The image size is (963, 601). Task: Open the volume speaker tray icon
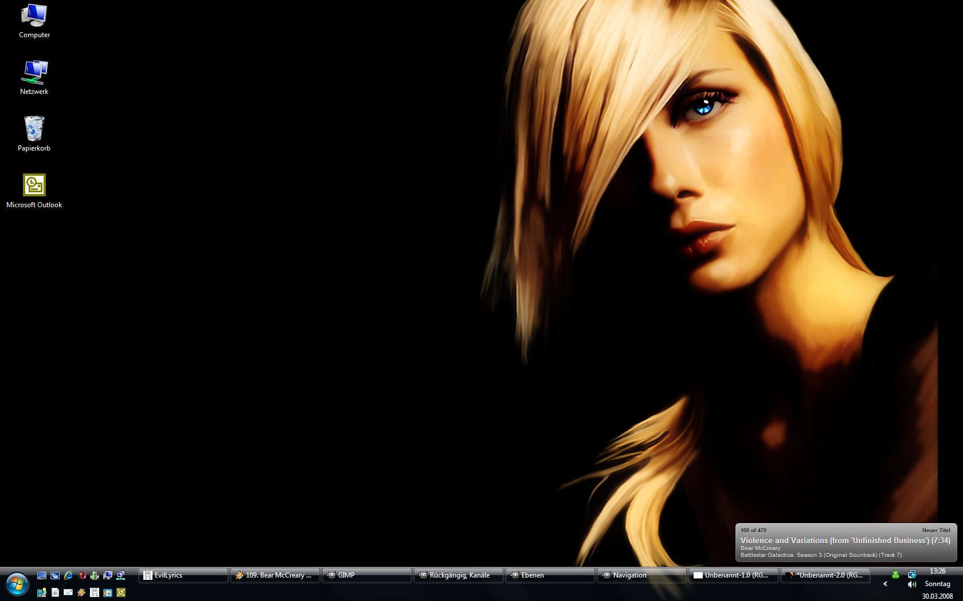[911, 584]
